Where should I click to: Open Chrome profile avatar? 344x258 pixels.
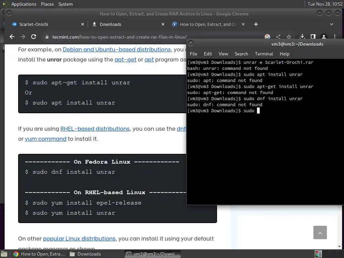[324, 37]
